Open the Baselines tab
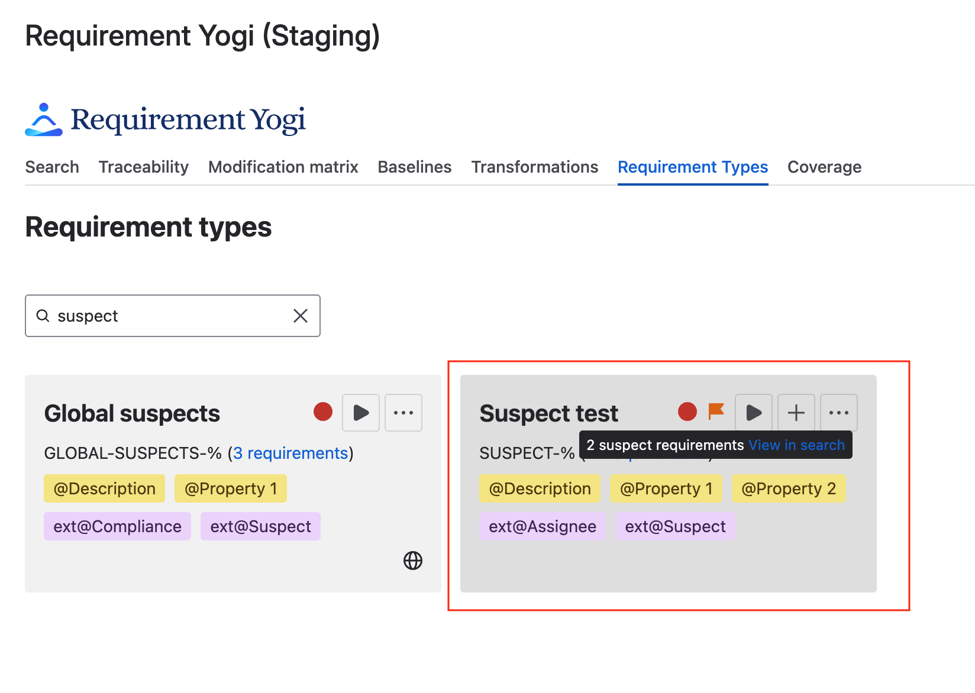975x693 pixels. (x=415, y=167)
